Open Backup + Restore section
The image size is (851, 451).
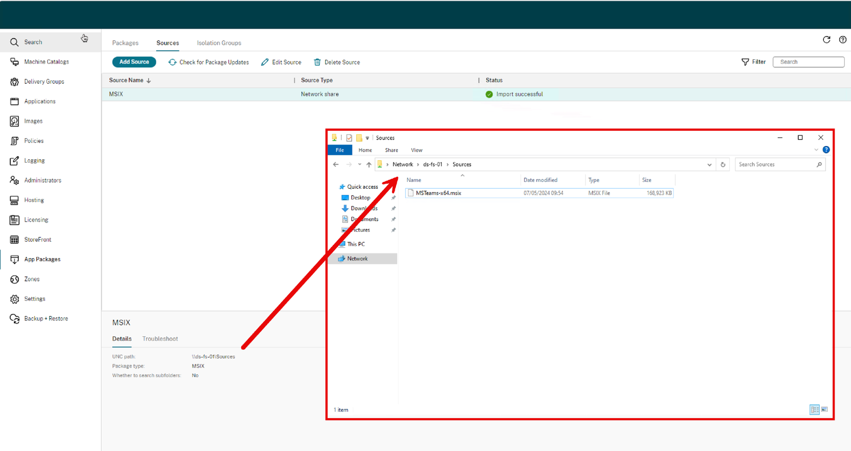[46, 319]
